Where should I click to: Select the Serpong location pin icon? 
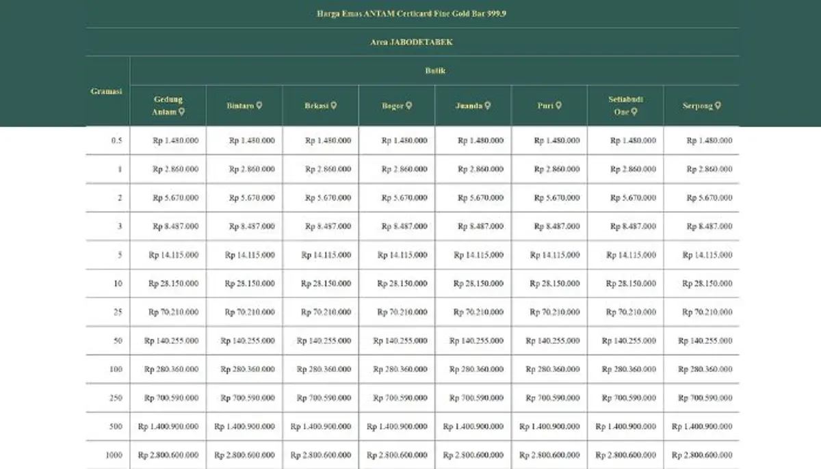(x=718, y=106)
